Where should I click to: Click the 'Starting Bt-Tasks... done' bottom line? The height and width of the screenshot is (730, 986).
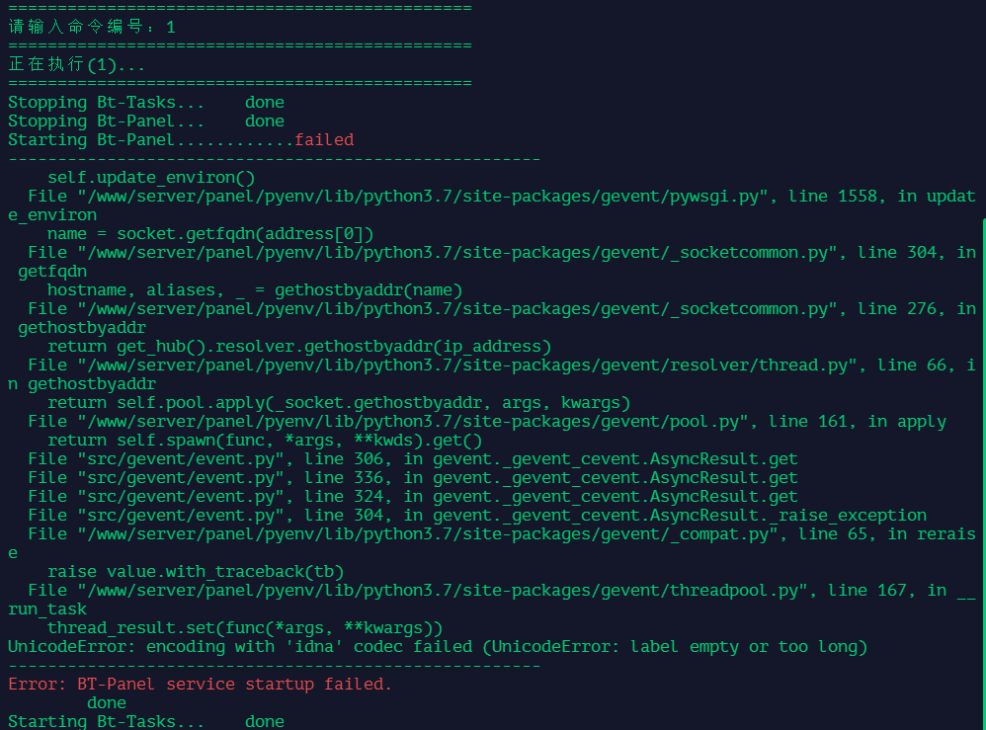(x=146, y=721)
